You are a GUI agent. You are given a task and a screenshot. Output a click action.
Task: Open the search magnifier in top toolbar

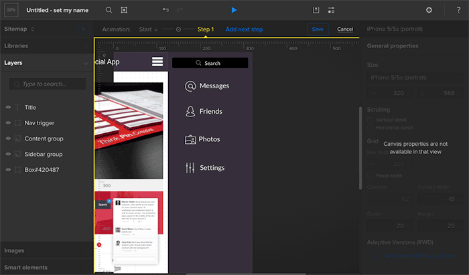pyautogui.click(x=109, y=10)
